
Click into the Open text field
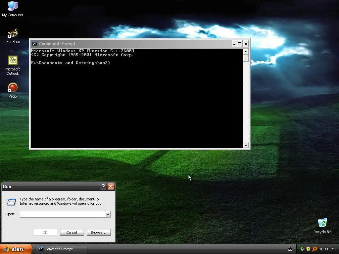pyautogui.click(x=63, y=214)
